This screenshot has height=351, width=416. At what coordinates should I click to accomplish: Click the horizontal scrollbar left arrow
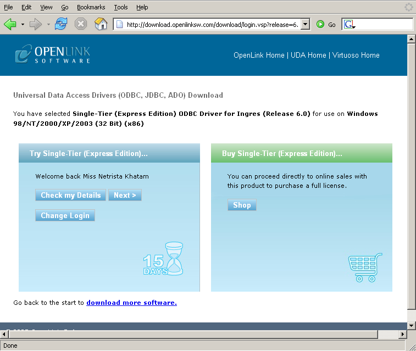(x=4, y=335)
